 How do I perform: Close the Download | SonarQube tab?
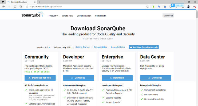point(35,2)
